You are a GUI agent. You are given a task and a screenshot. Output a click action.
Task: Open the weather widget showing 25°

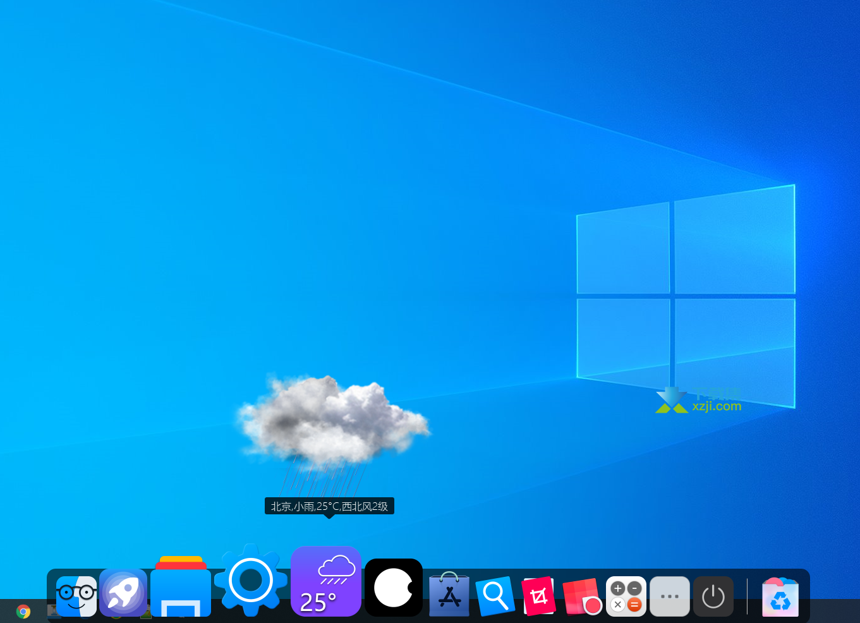326,581
